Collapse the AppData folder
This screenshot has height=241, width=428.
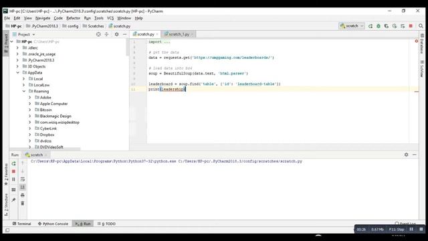click(x=17, y=73)
